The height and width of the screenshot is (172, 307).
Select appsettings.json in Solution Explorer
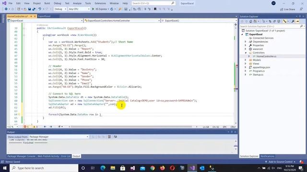pyautogui.click(x=261, y=67)
